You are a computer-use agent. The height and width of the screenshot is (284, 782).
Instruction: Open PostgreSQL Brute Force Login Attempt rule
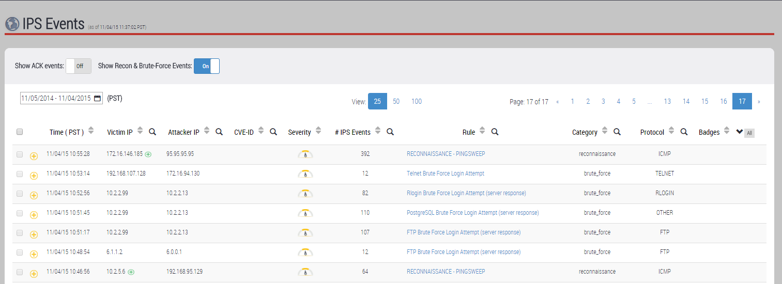tap(473, 213)
